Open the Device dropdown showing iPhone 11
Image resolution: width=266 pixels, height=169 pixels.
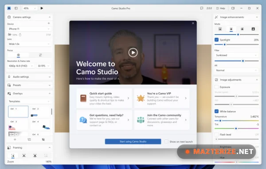click(29, 29)
